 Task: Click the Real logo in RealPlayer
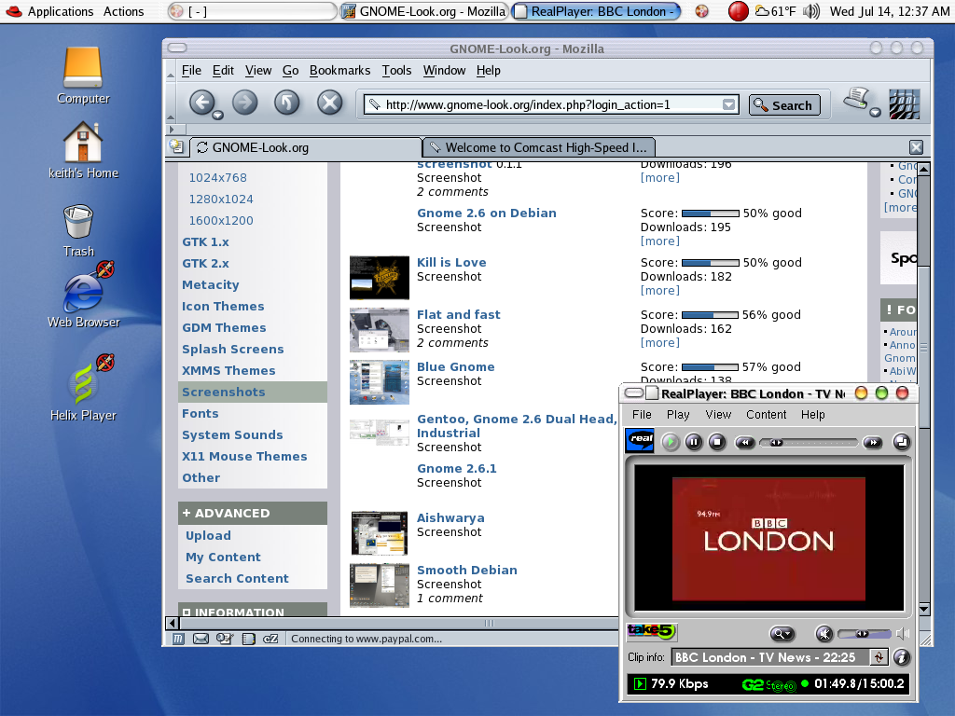[640, 440]
